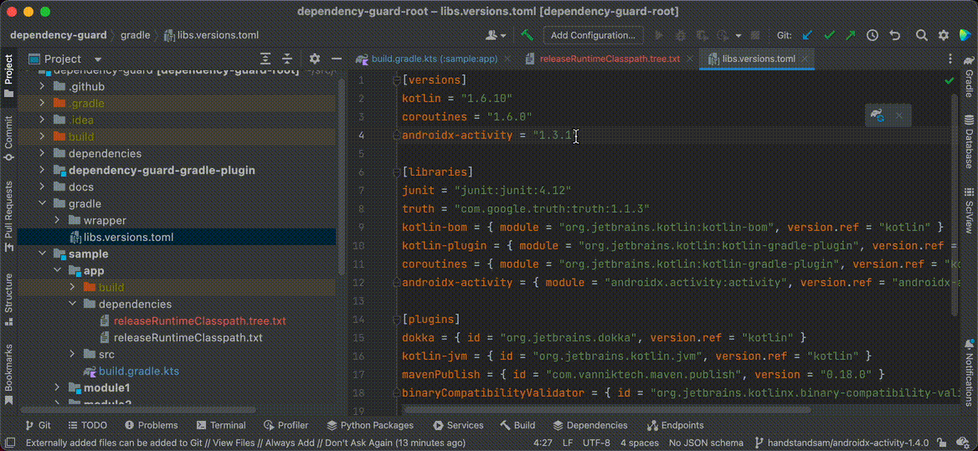
Task: Click the green Build project hammer icon
Action: tap(528, 35)
